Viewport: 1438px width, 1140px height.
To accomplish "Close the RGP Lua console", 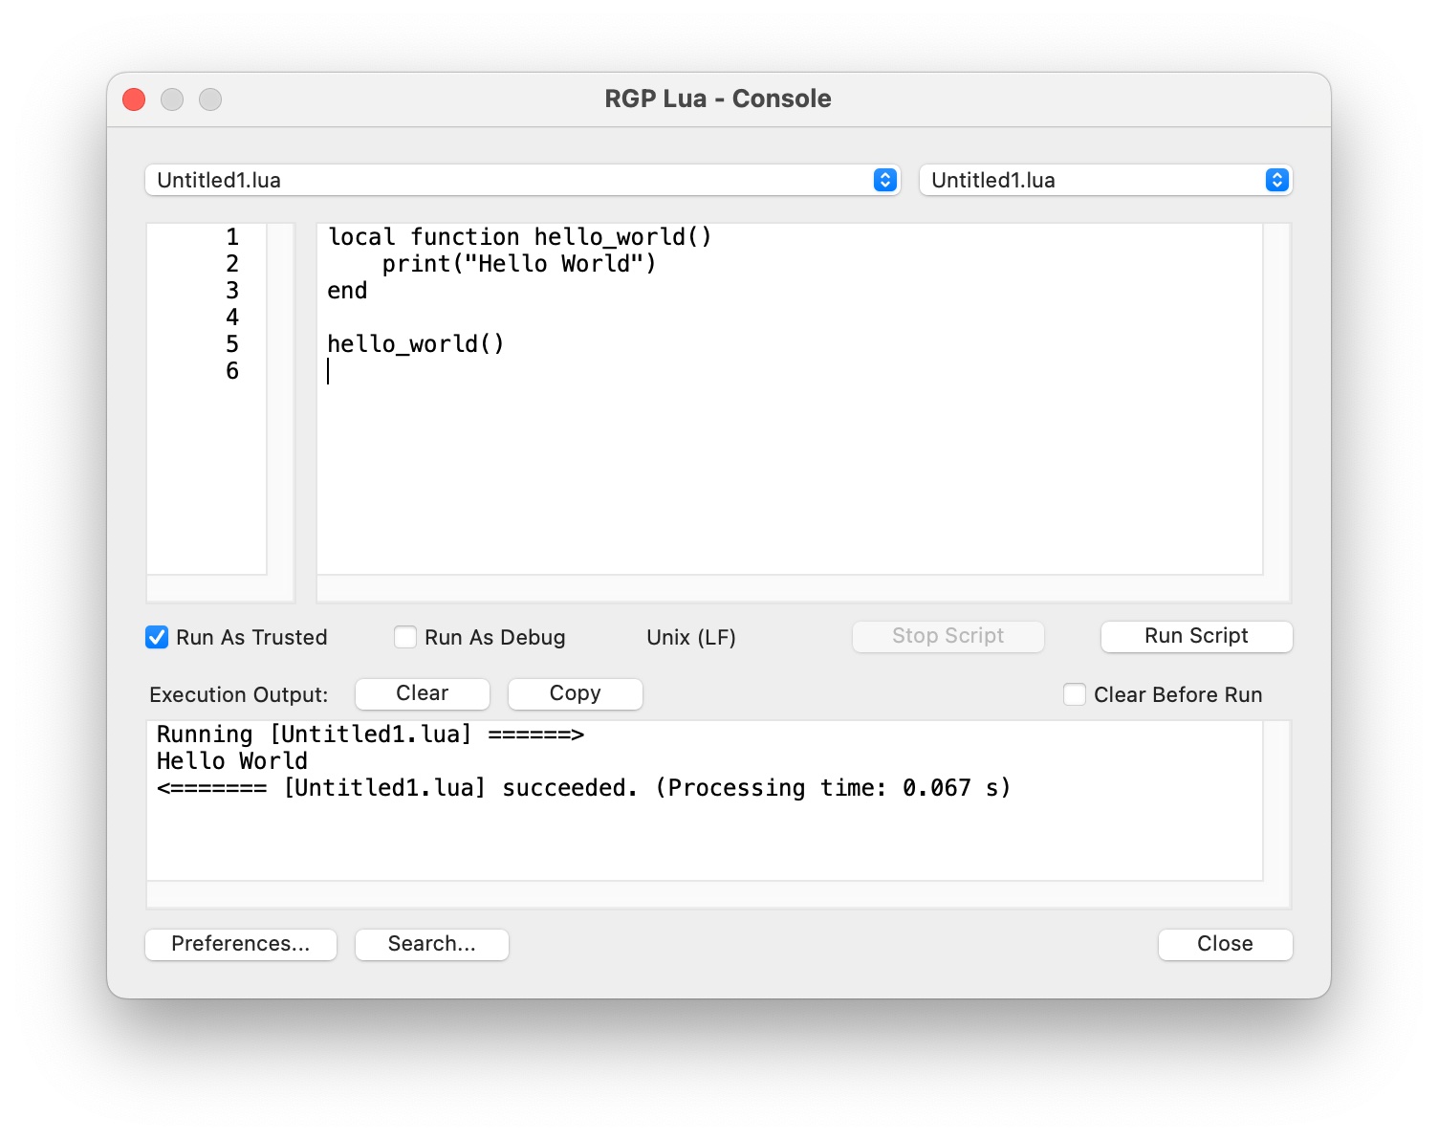I will pos(1225,944).
